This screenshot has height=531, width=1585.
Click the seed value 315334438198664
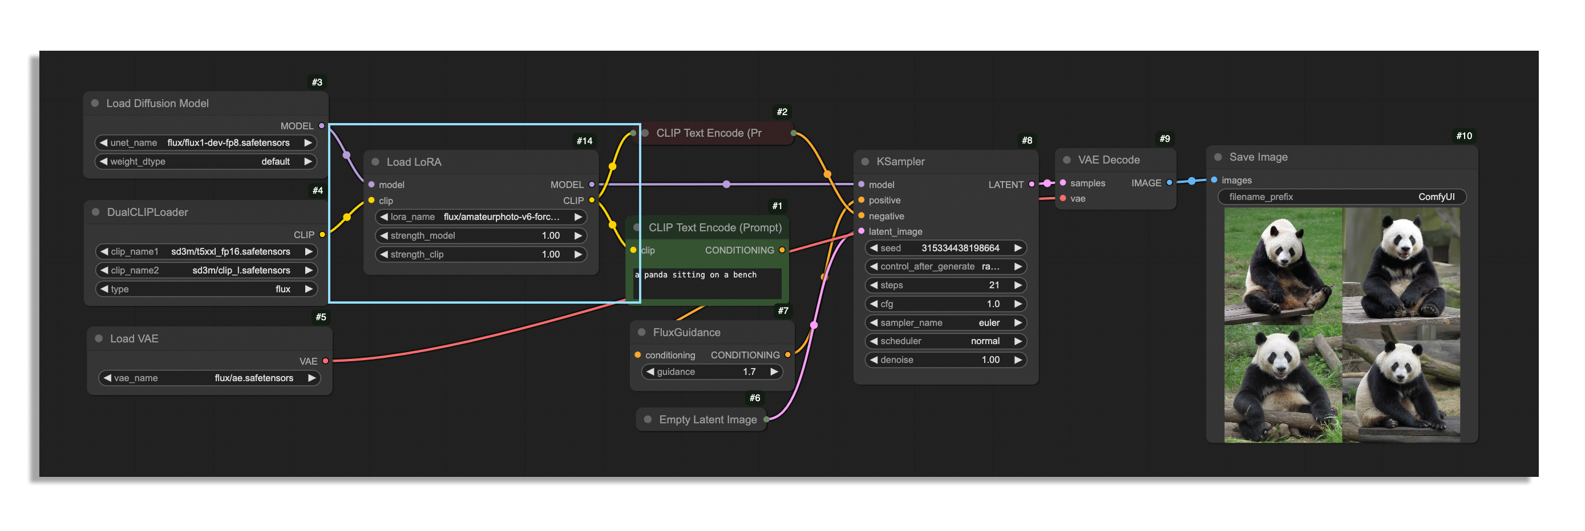point(960,248)
